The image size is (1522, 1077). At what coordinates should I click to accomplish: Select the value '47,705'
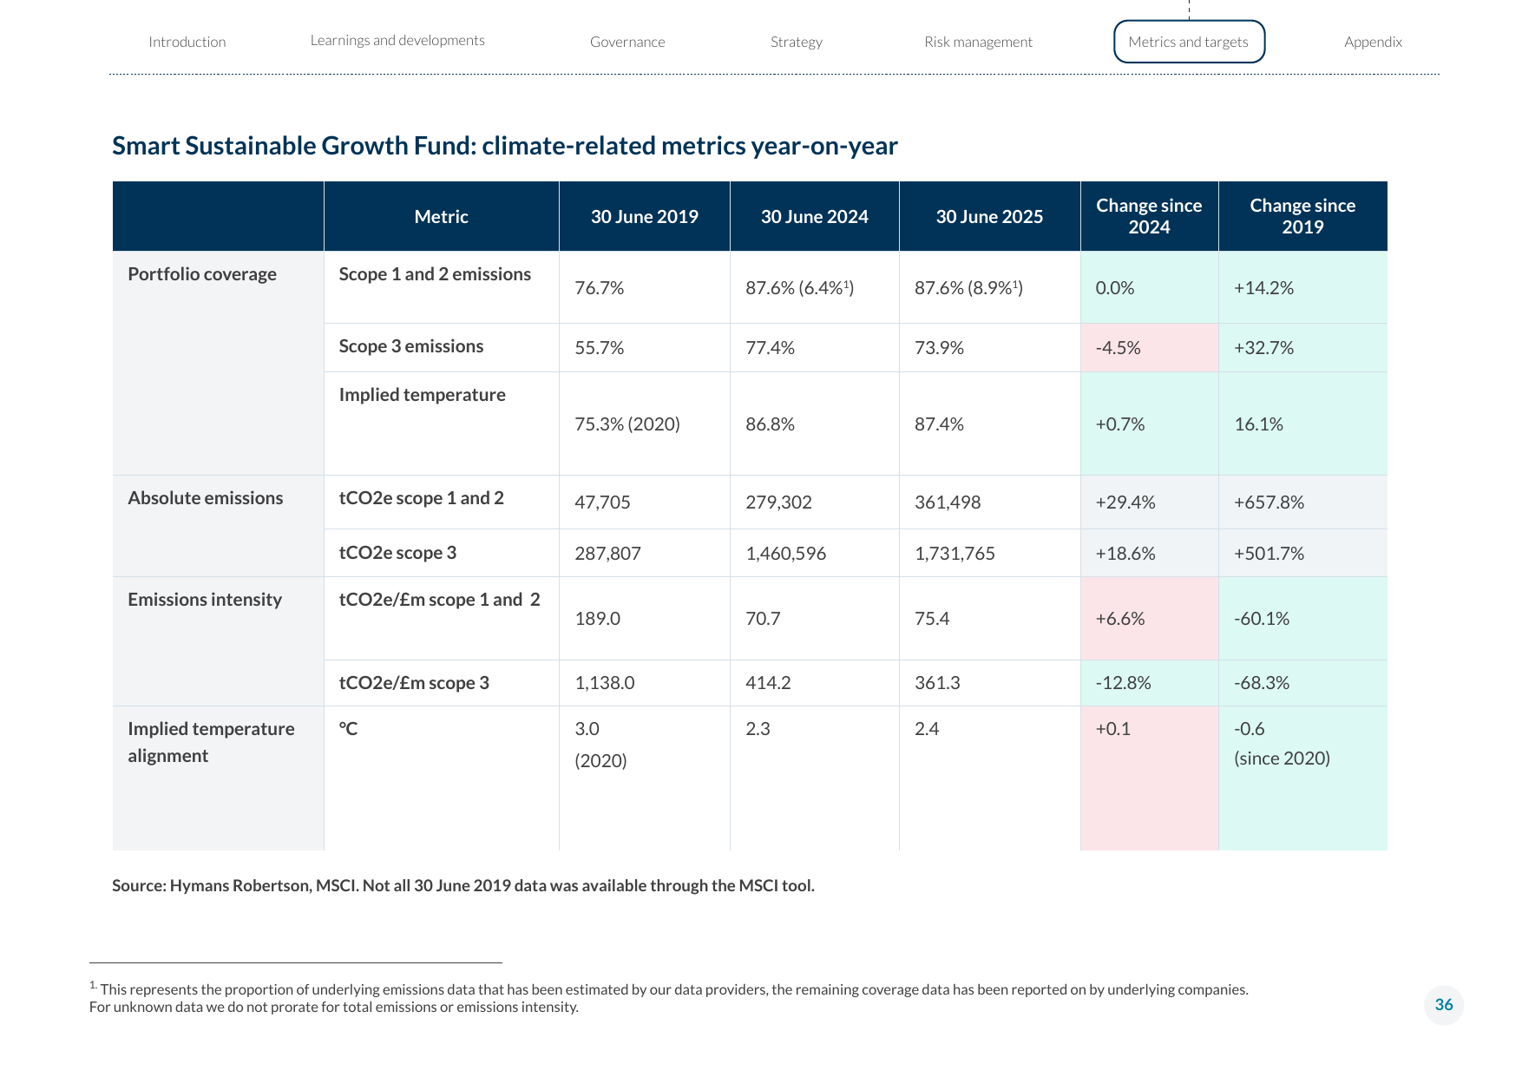click(x=603, y=502)
